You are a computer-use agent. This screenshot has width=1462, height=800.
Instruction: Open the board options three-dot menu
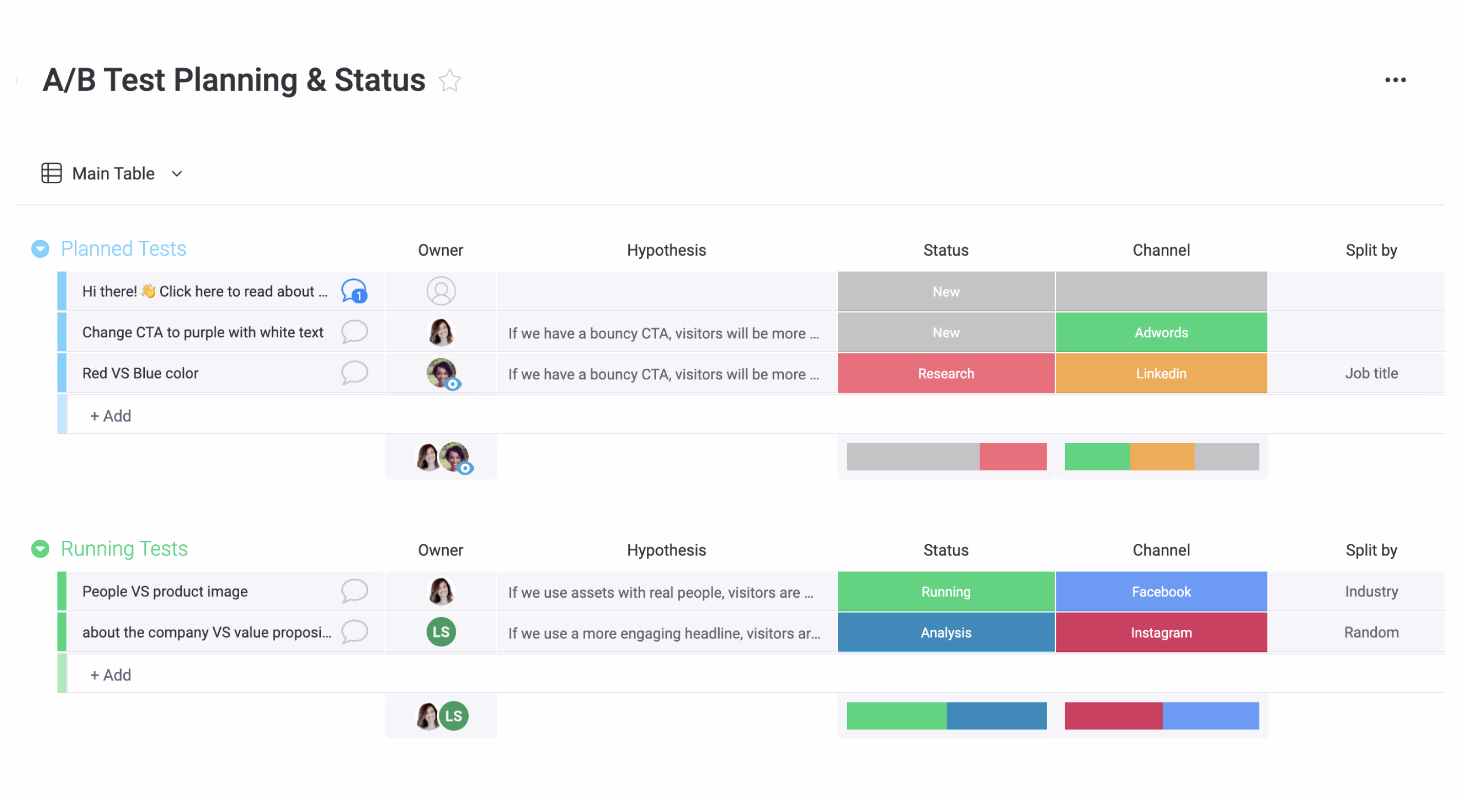[1395, 80]
